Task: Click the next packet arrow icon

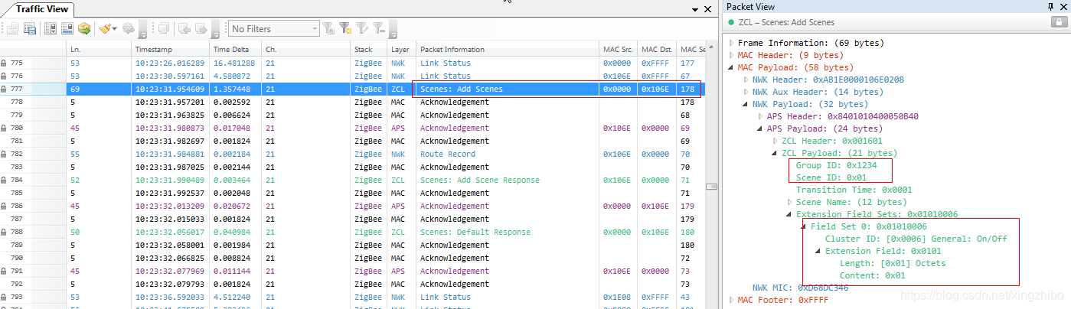Action: pyautogui.click(x=201, y=29)
